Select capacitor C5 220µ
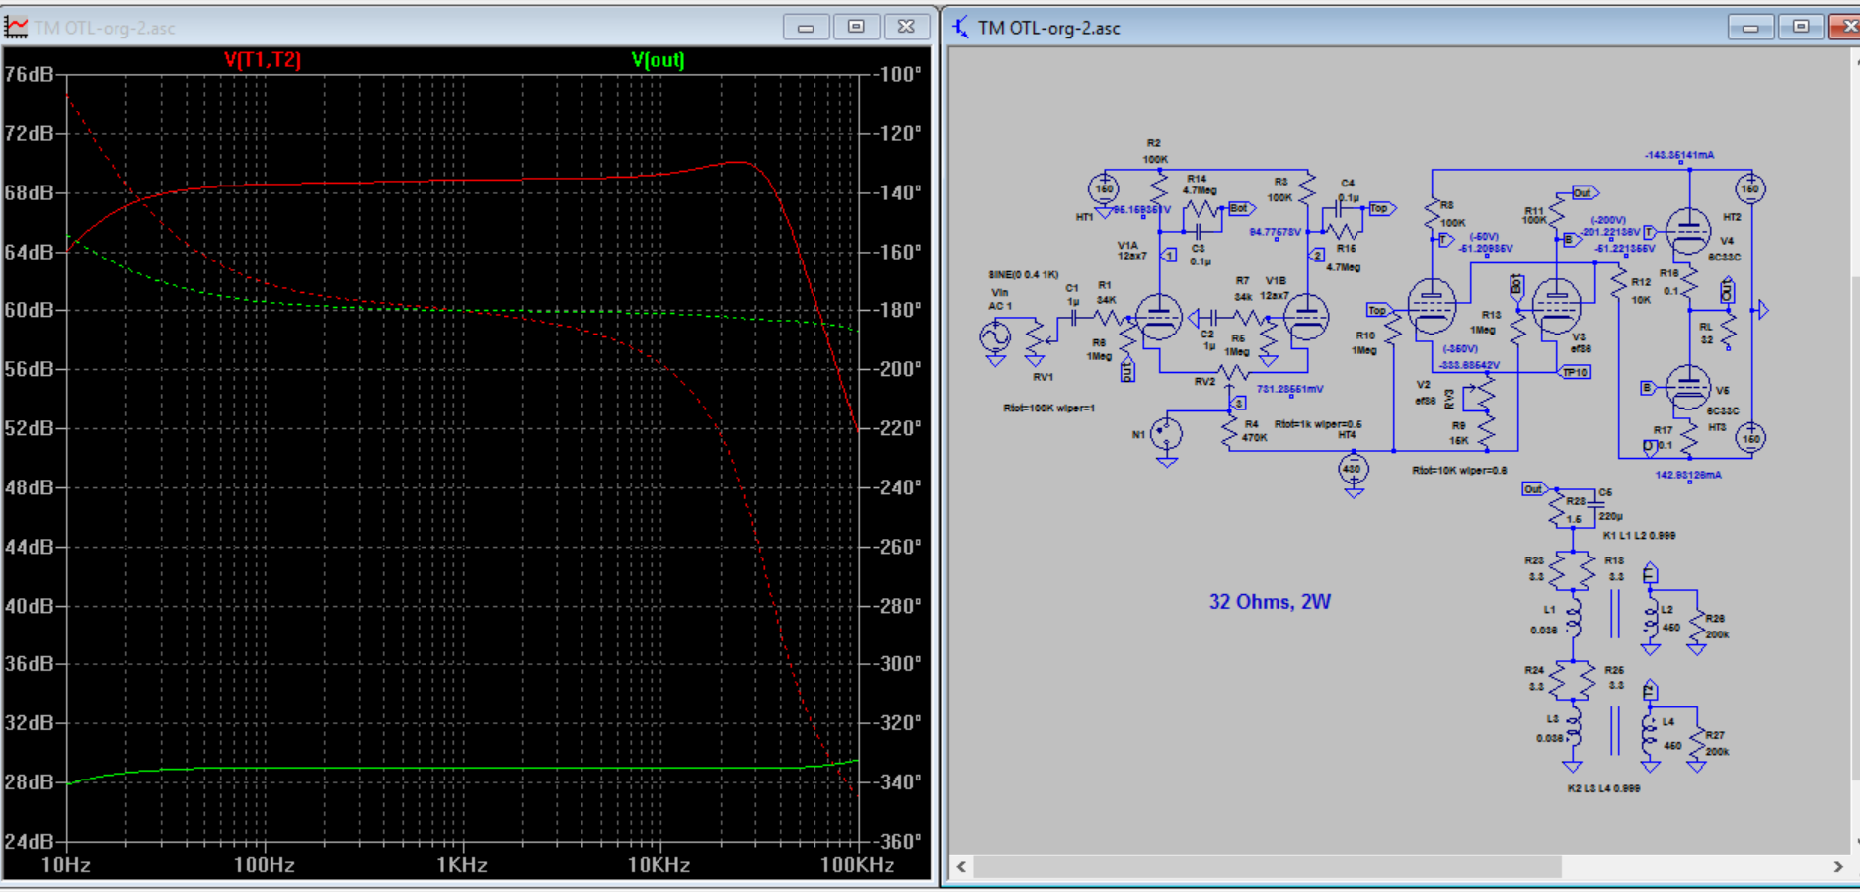Viewport: 1860px width, 892px height. pyautogui.click(x=1595, y=503)
